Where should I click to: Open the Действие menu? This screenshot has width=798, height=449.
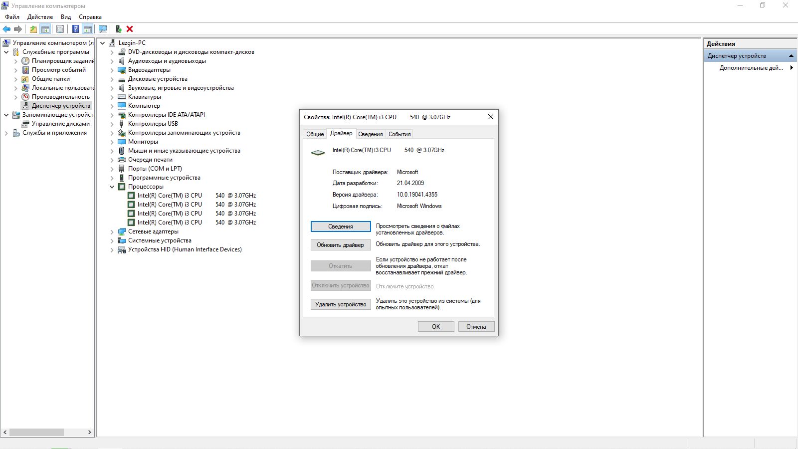[40, 17]
